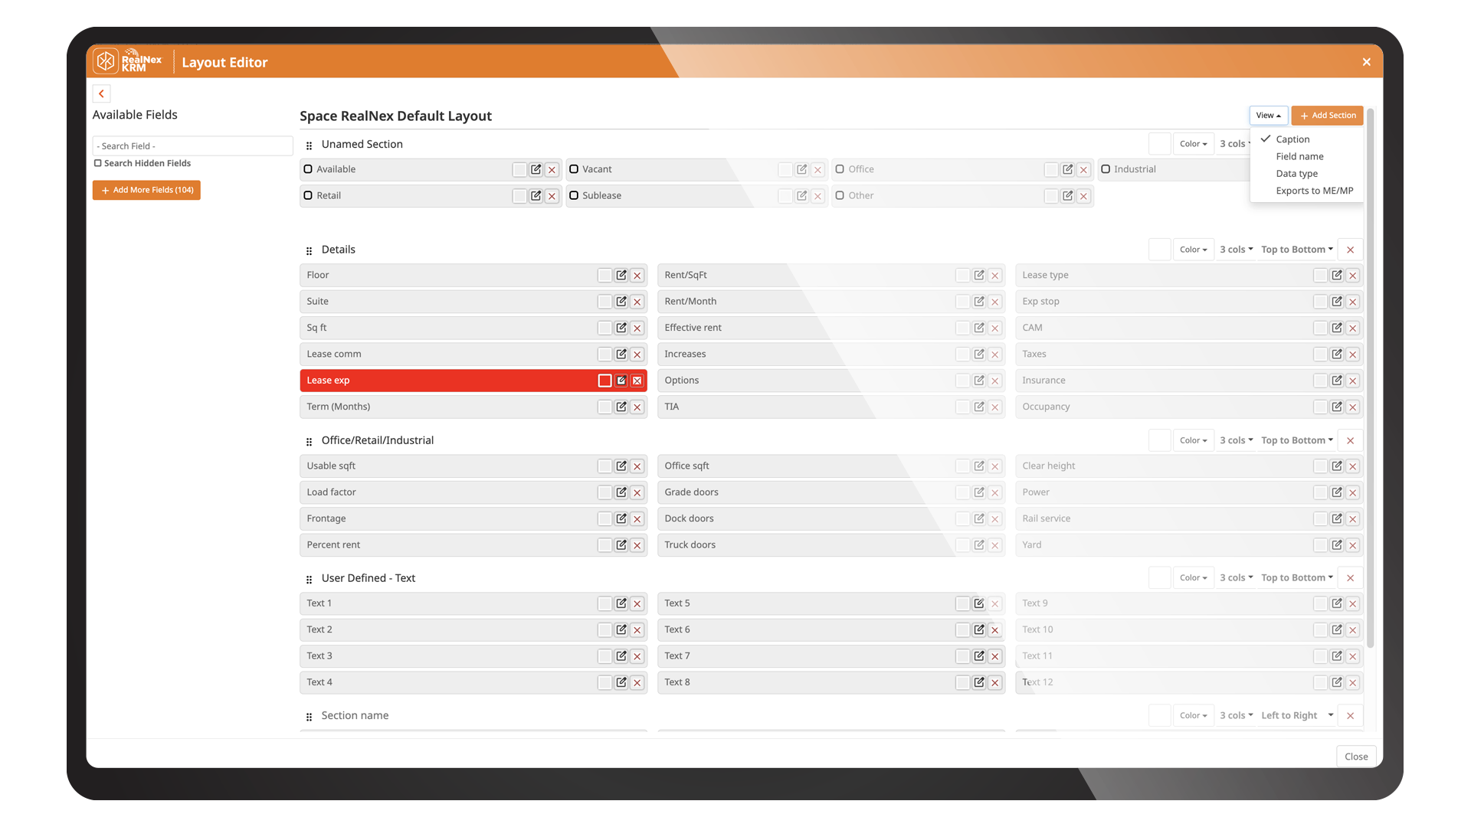Edit the Text 1 field
Screen dimensions: 1471x827
click(x=621, y=604)
